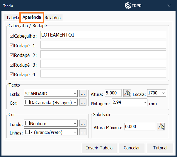Click the pick-height icon next to Altura

pyautogui.click(x=127, y=93)
